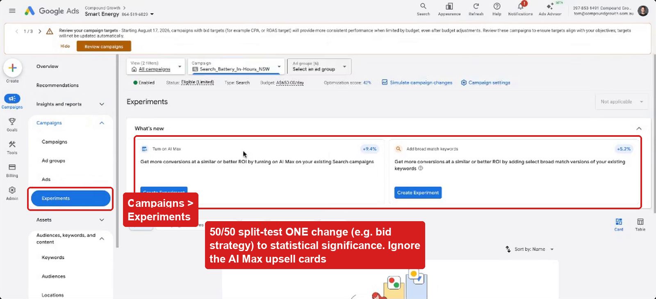656x299 pixels.
Task: Select the Campaigns megaphone icon in rail
Action: tap(12, 99)
